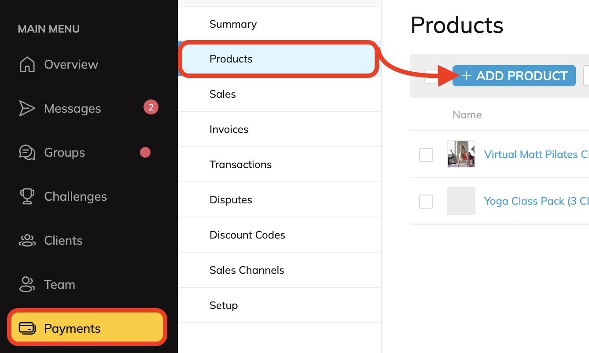
Task: Click the Messages paper plane icon
Action: [x=27, y=108]
